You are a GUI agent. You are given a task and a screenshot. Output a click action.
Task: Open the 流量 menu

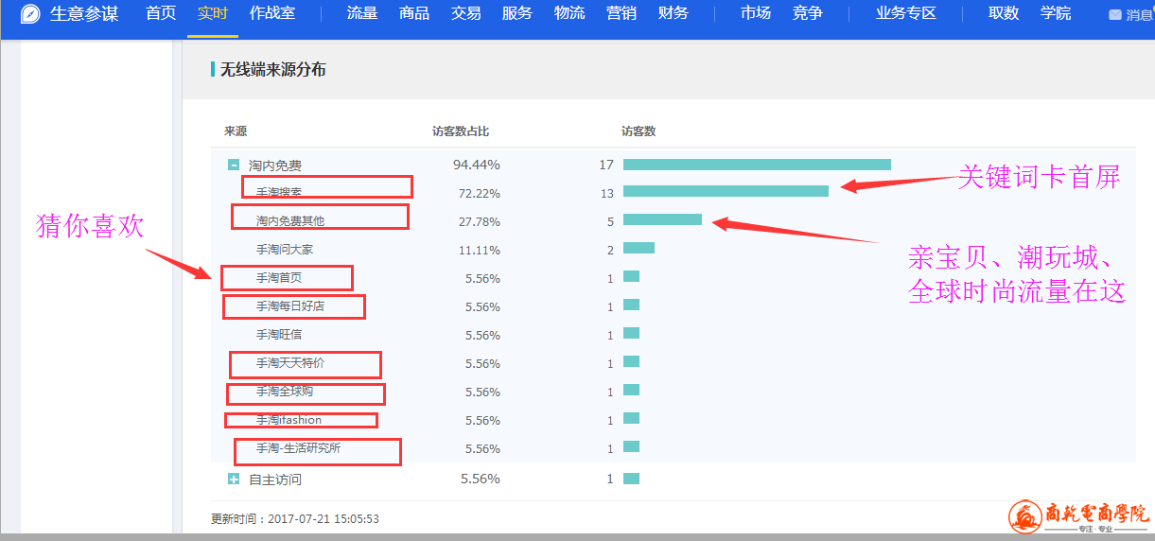(x=362, y=13)
